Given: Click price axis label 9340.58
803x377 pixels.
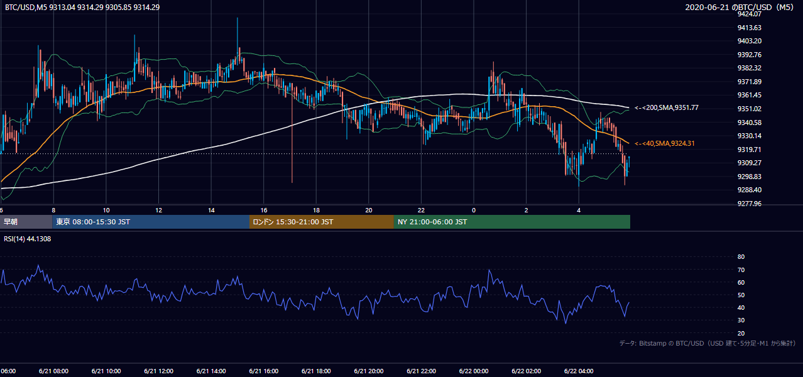Looking at the screenshot, I should point(750,123).
